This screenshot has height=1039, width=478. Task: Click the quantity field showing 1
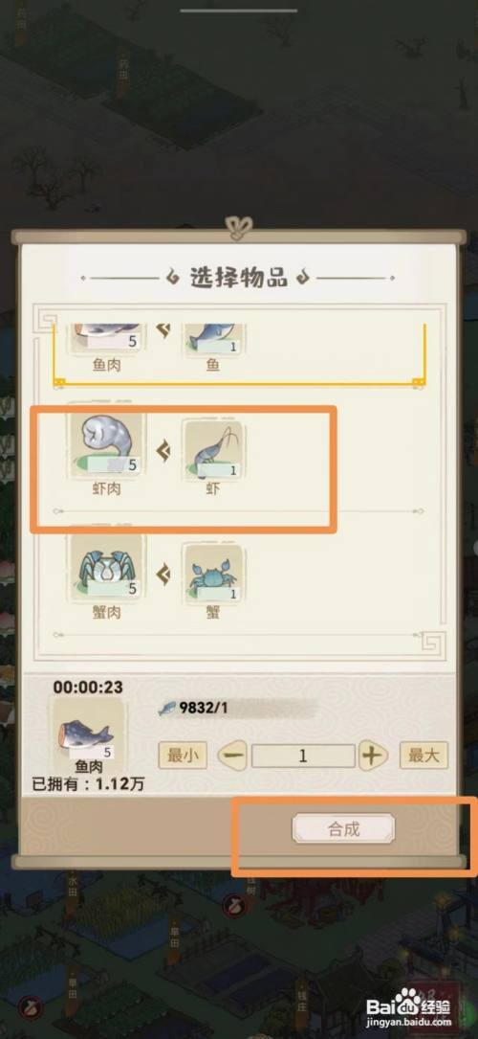click(x=303, y=756)
